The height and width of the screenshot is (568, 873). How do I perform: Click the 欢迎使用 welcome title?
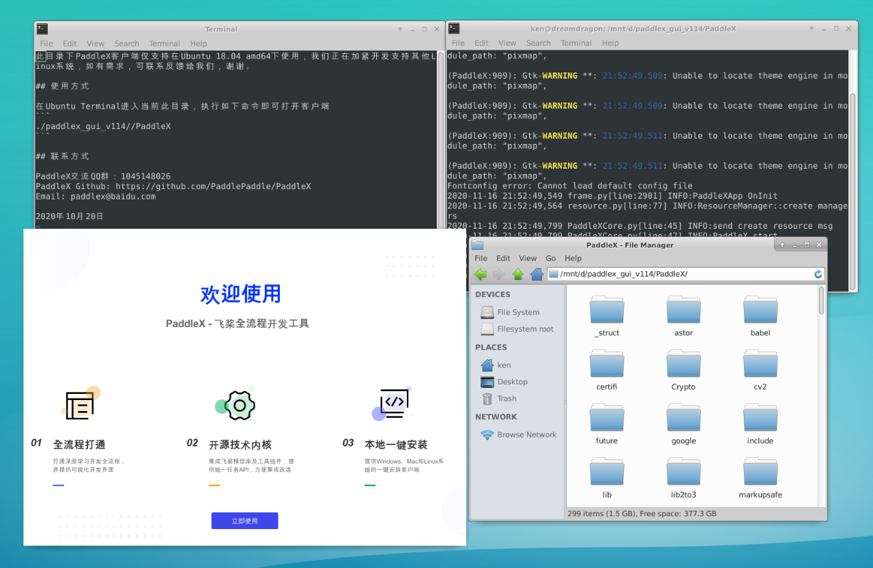click(241, 294)
